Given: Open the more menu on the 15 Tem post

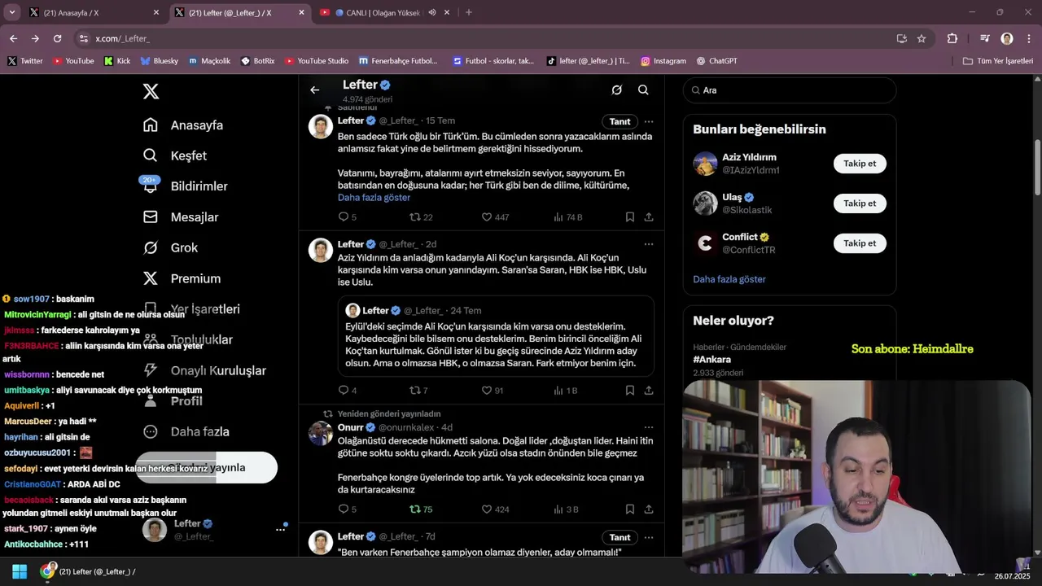Looking at the screenshot, I should point(649,121).
